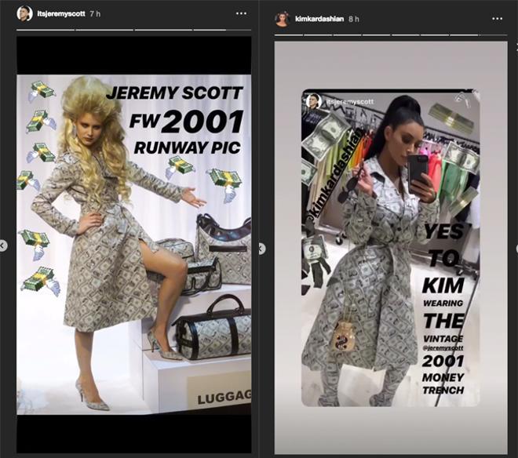Click the '7 h' timestamp on itsjeremyscott story
The height and width of the screenshot is (458, 518).
95,14
